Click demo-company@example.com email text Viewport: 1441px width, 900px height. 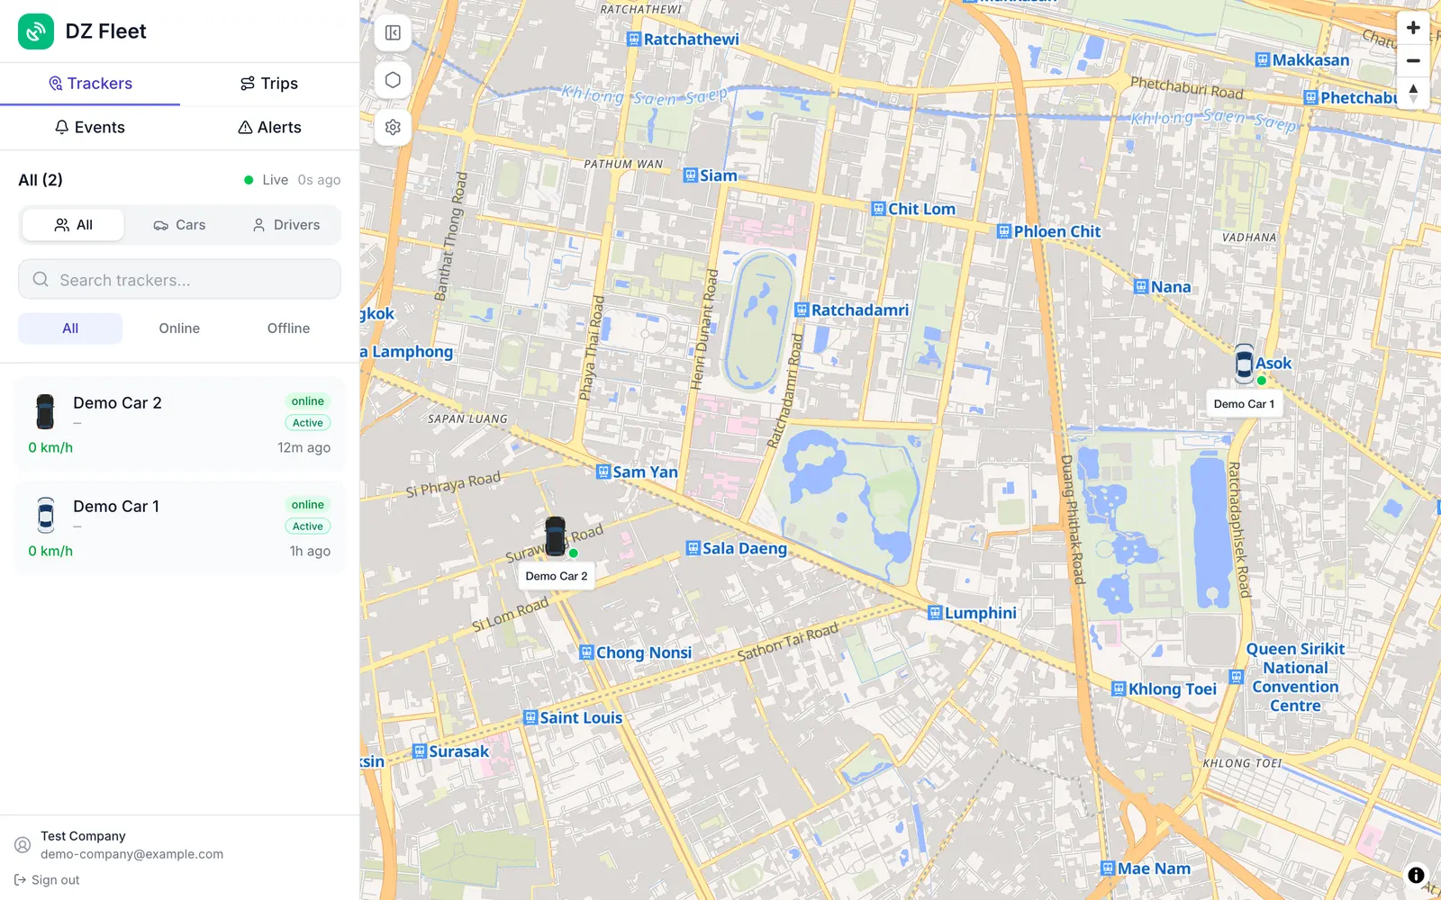(x=131, y=854)
